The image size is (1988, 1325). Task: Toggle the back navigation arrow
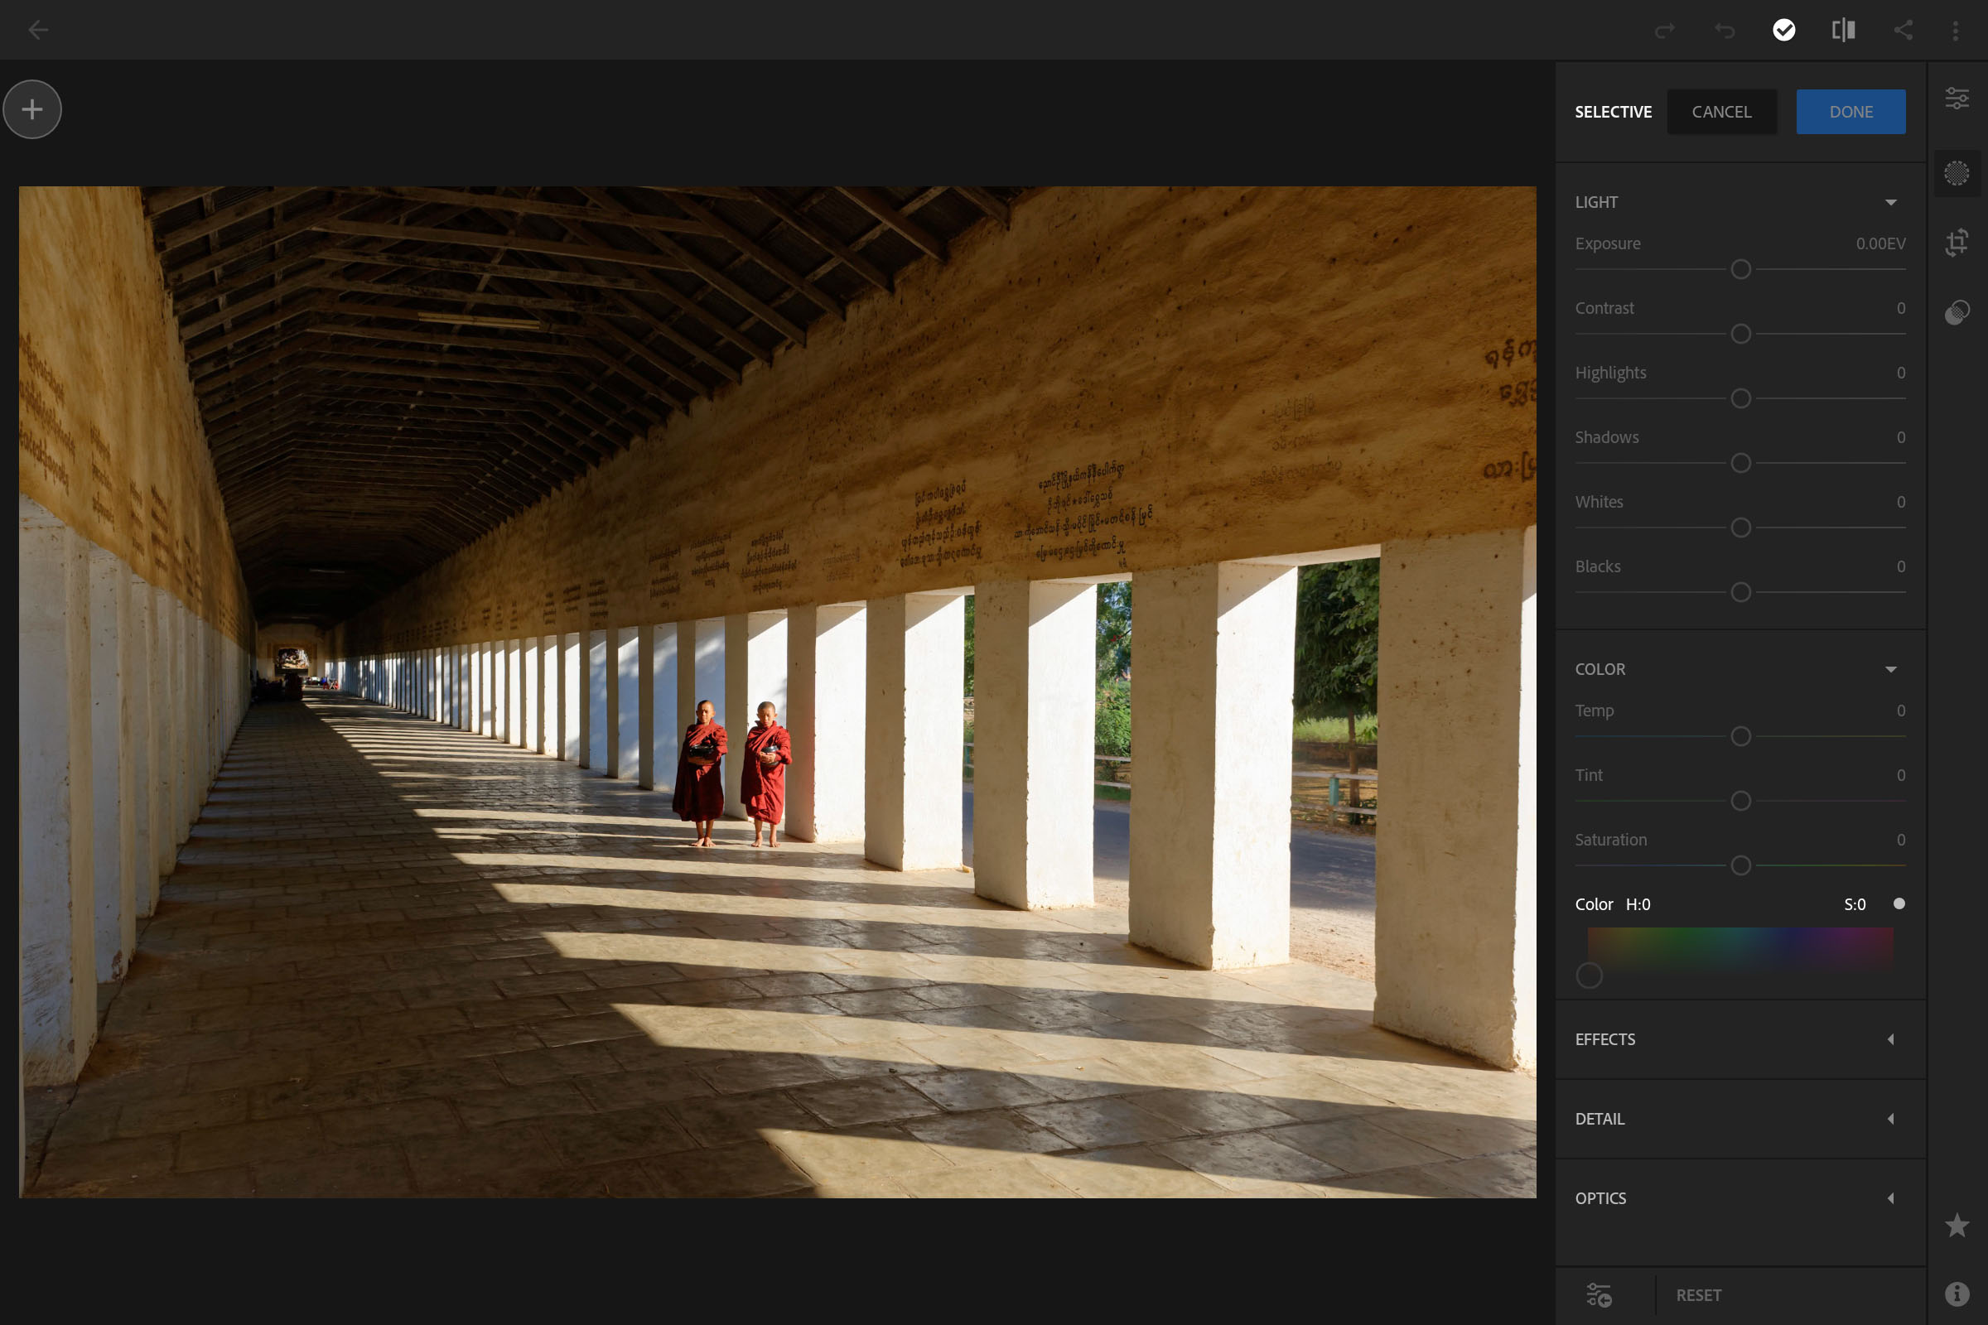coord(37,26)
